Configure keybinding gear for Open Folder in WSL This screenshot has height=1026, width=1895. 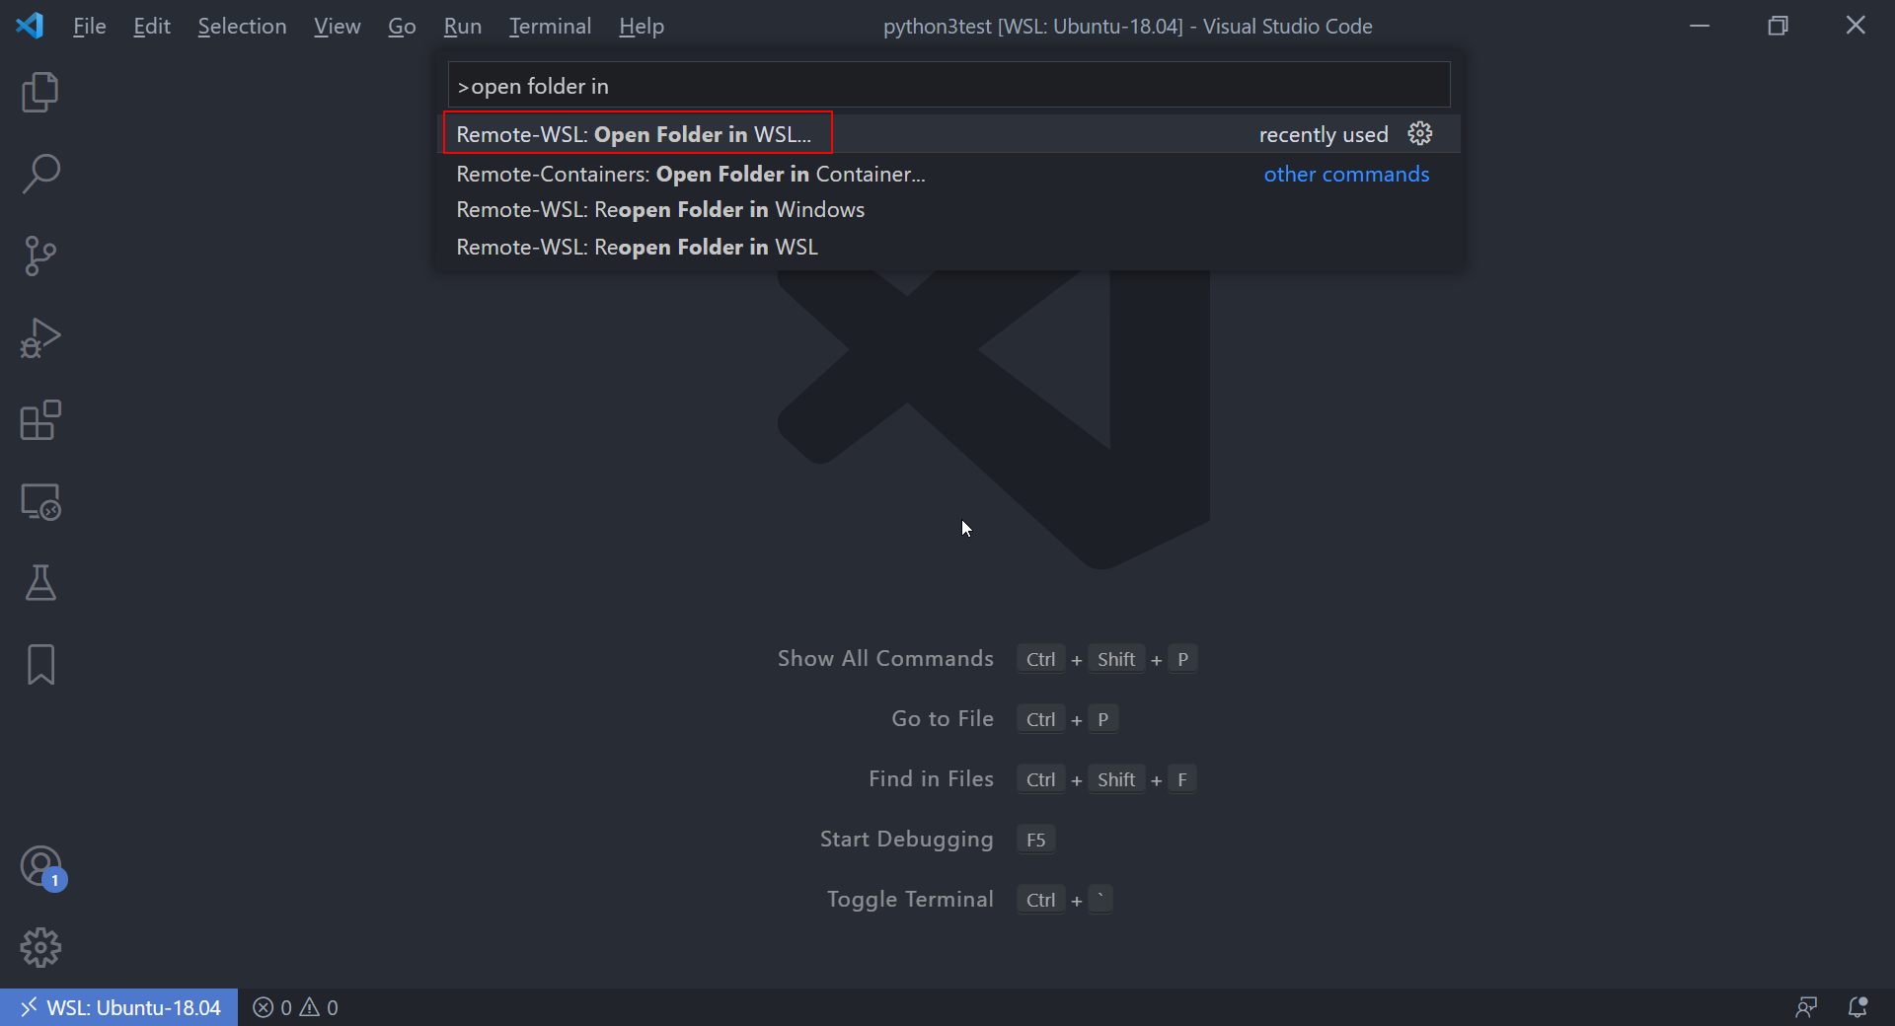[x=1420, y=133]
